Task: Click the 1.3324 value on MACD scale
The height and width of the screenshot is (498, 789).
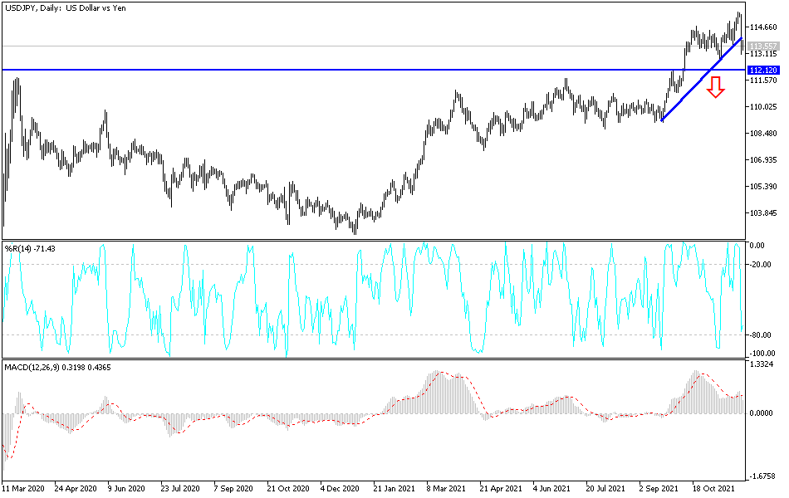Action: click(763, 363)
